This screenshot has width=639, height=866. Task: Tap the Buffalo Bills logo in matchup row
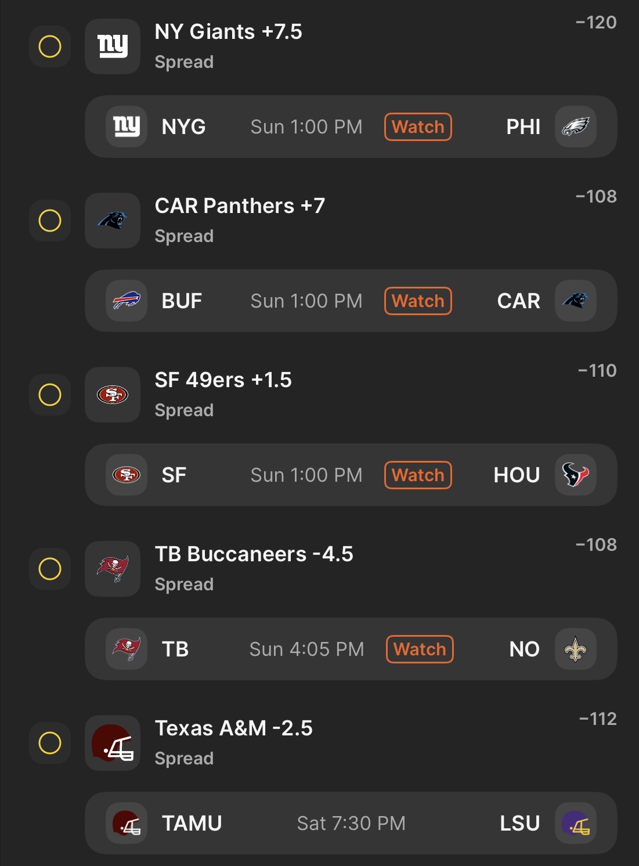(127, 301)
